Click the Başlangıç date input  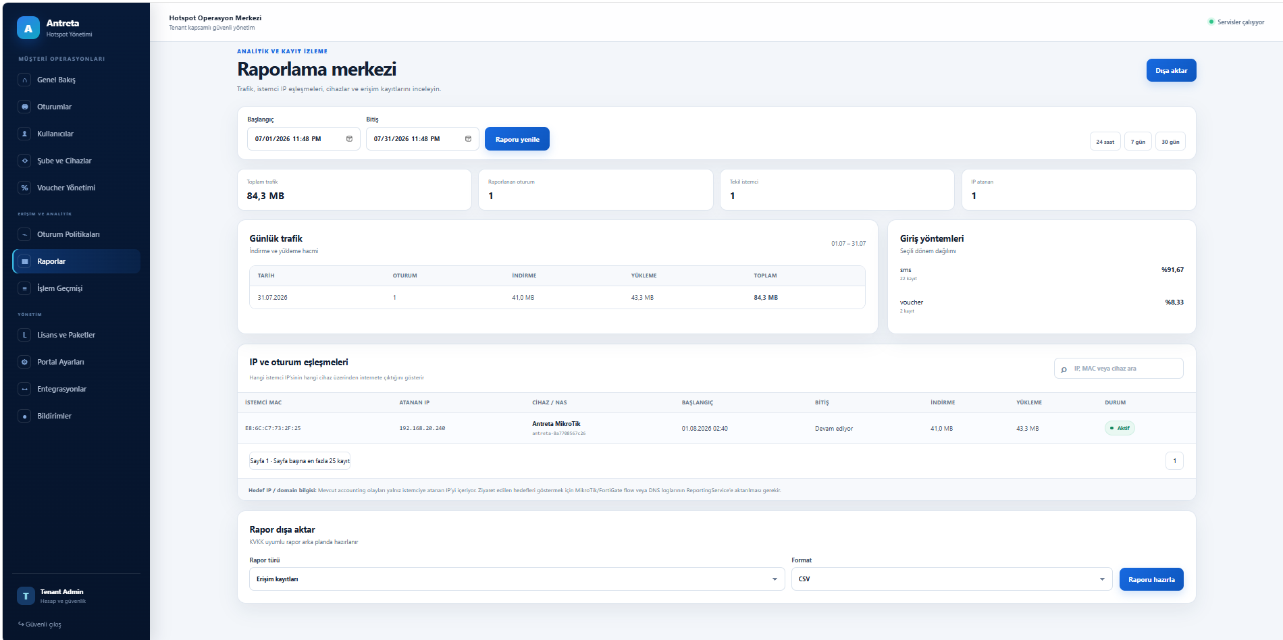[x=304, y=139]
